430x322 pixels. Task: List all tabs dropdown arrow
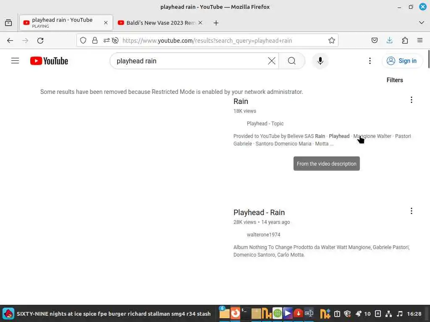point(422,23)
